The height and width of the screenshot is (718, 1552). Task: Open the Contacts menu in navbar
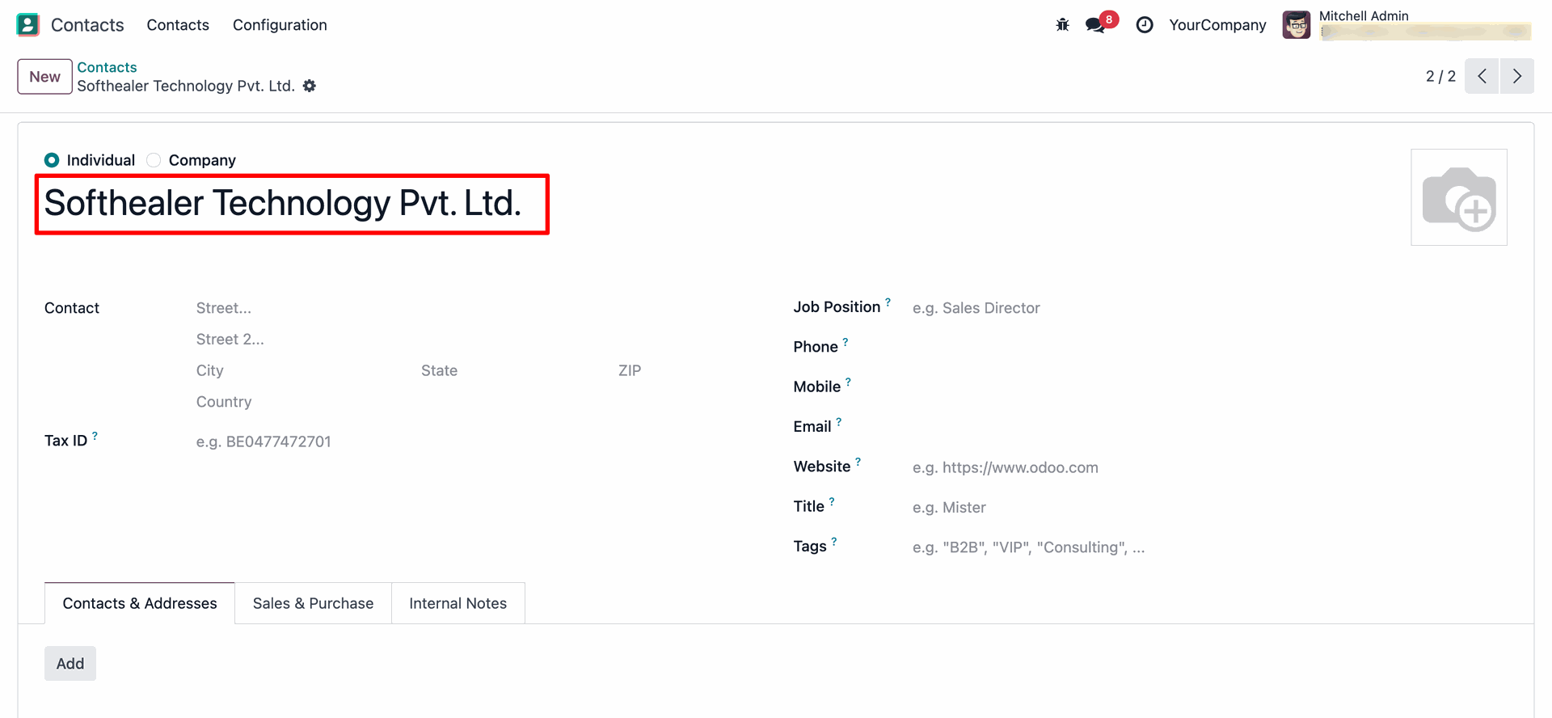tap(178, 25)
